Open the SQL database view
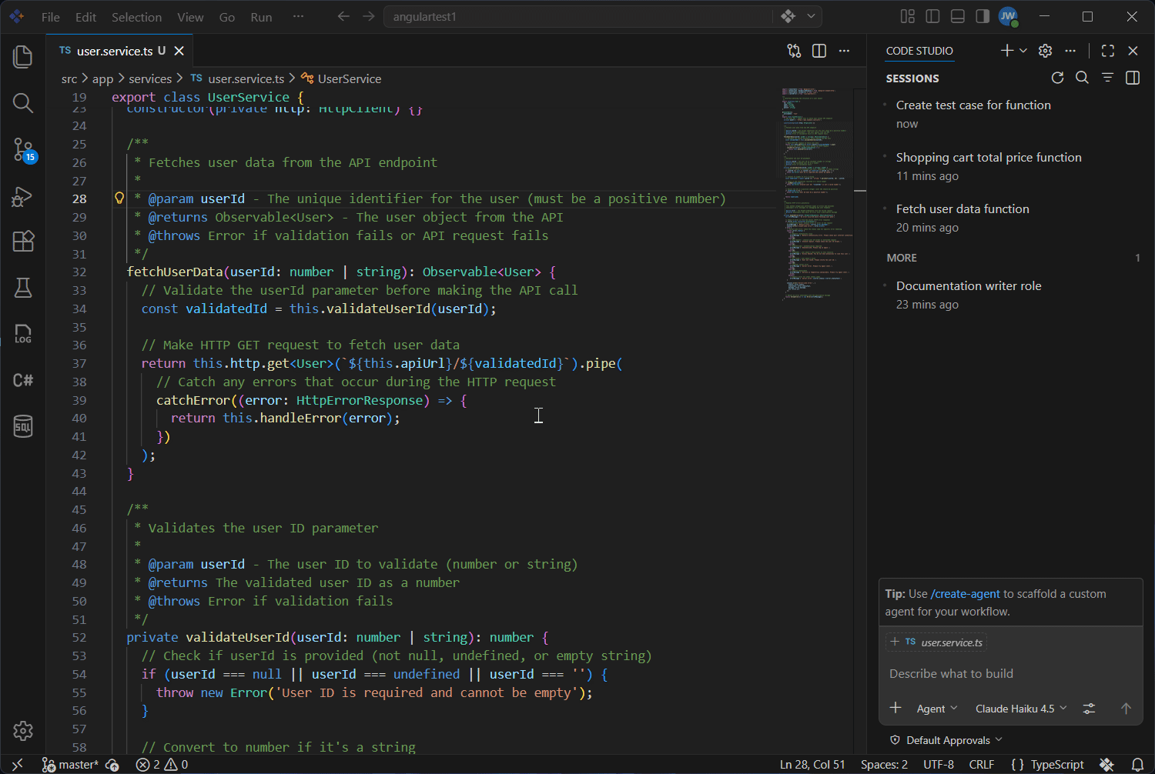 [23, 426]
